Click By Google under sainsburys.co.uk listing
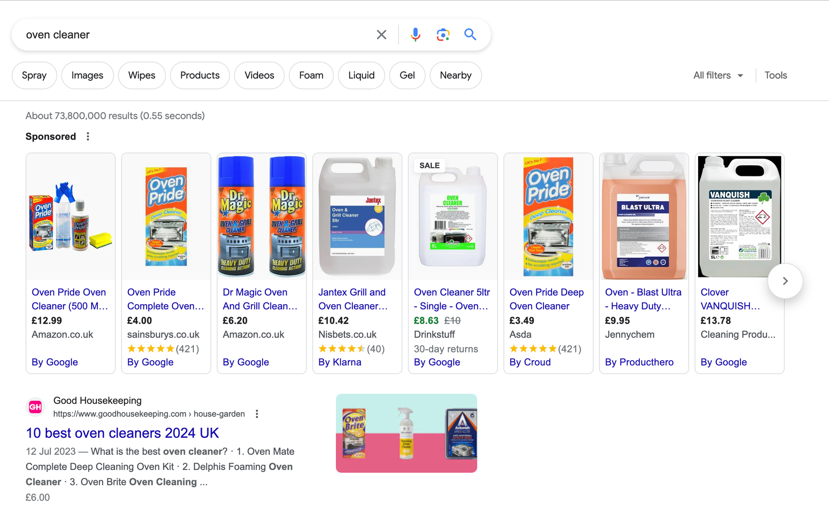 coord(150,362)
